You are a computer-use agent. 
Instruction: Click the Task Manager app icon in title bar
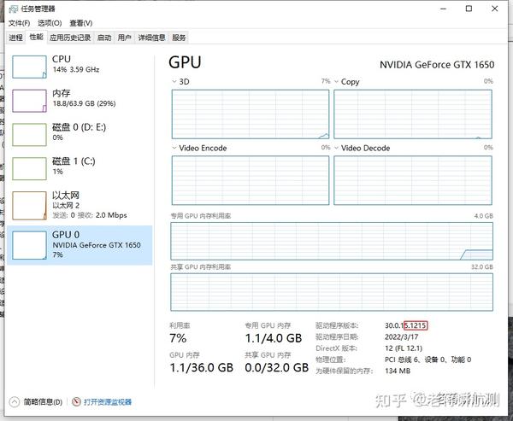pos(13,9)
